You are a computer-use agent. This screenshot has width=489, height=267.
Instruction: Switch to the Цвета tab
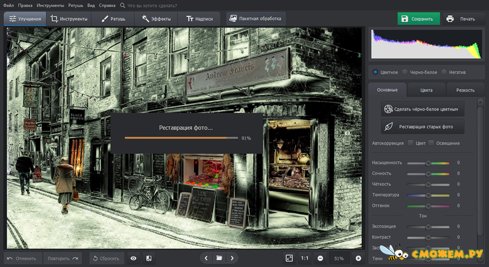click(x=427, y=90)
